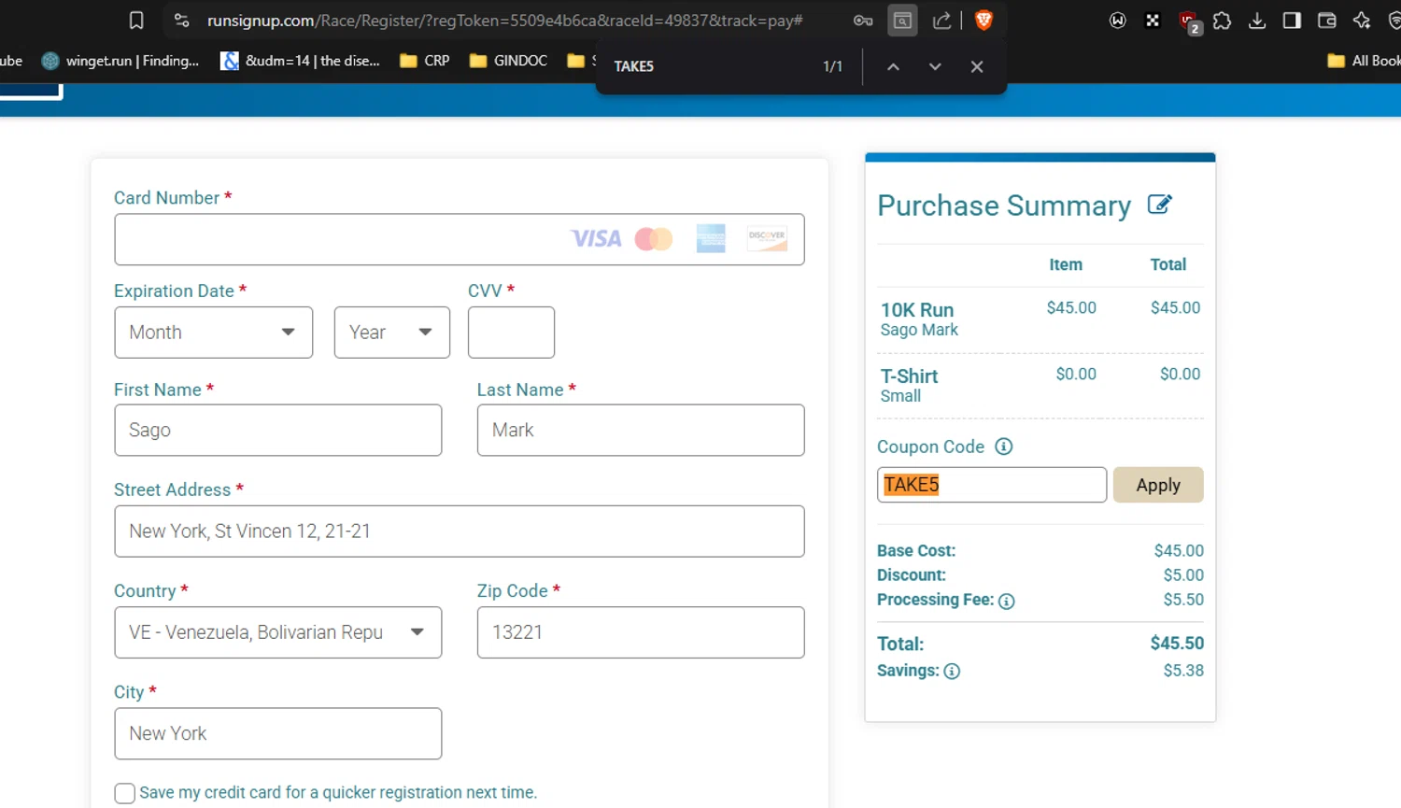Open the extensions puzzle icon

coord(1222,21)
